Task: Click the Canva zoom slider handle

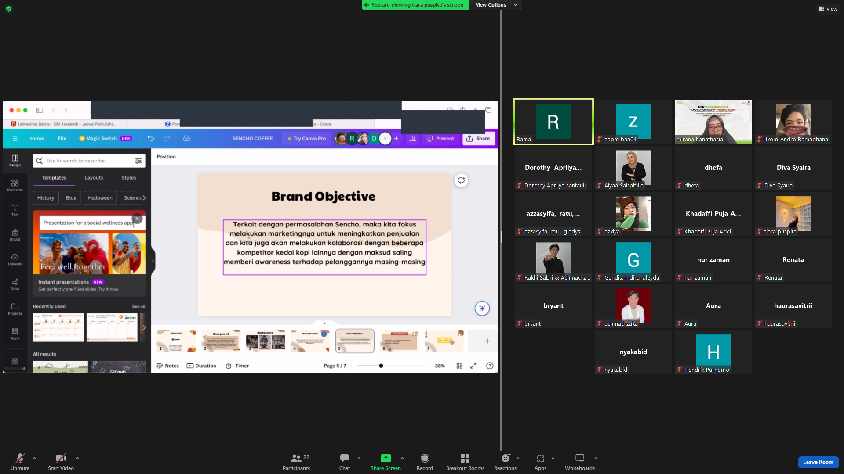Action: pyautogui.click(x=381, y=366)
